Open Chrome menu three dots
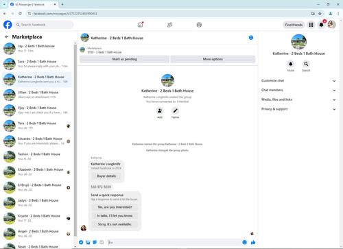 coord(338,14)
